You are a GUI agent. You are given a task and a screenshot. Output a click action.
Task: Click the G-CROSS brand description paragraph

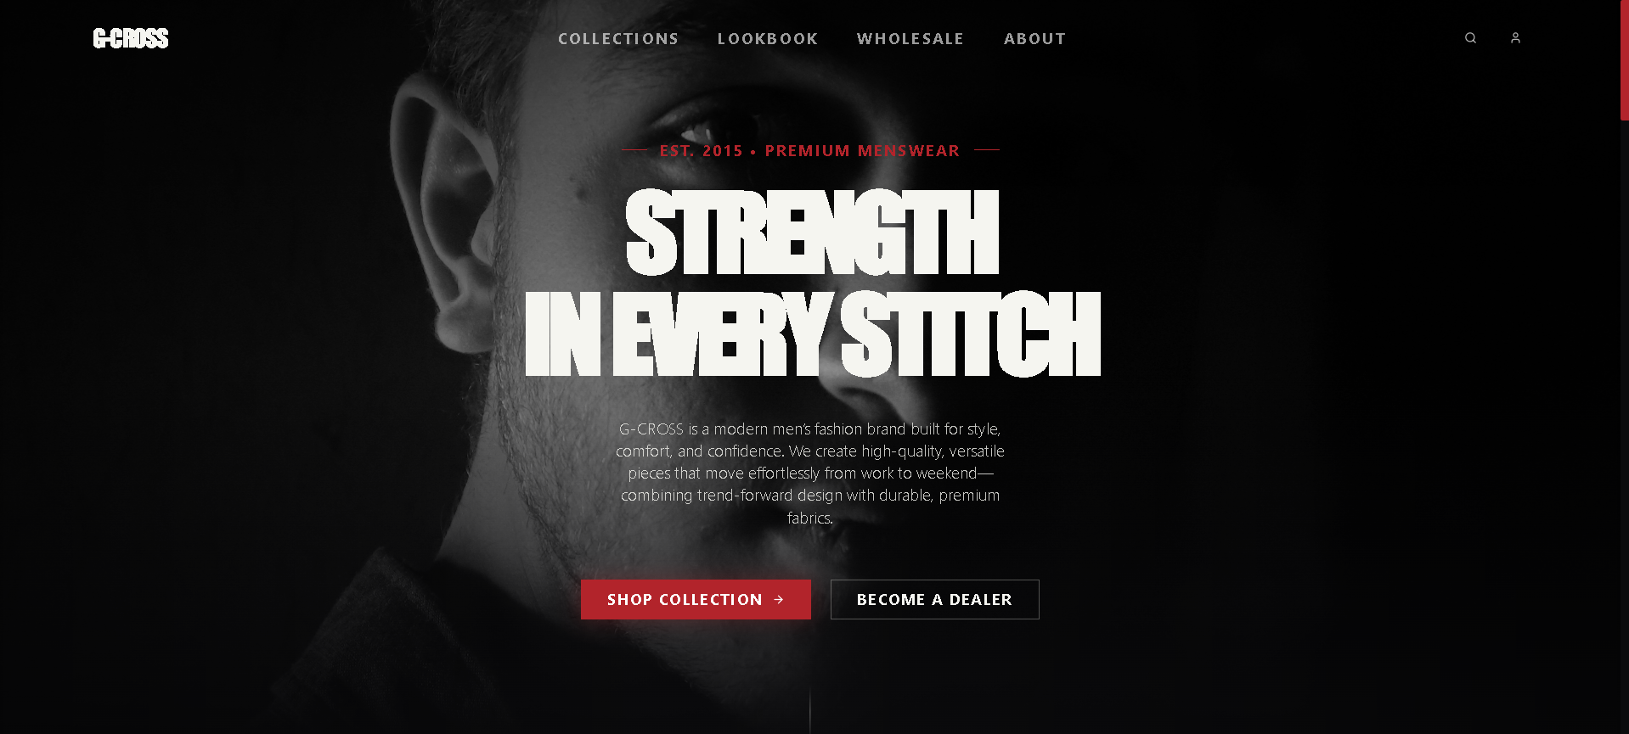point(810,473)
